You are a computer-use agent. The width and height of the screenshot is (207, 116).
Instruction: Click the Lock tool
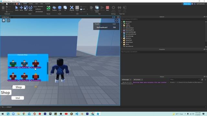coord(83,9)
